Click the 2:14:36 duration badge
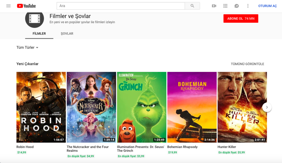Viewport: 282px width, 163px height. pos(210,140)
